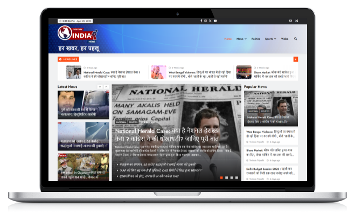Image resolution: width=355 pixels, height=213 pixels.
Task: Click the Latest News down chevron
Action: point(100,87)
